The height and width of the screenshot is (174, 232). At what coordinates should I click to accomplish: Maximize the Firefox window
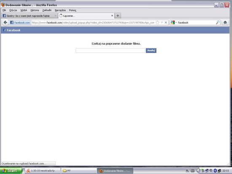(x=221, y=5)
